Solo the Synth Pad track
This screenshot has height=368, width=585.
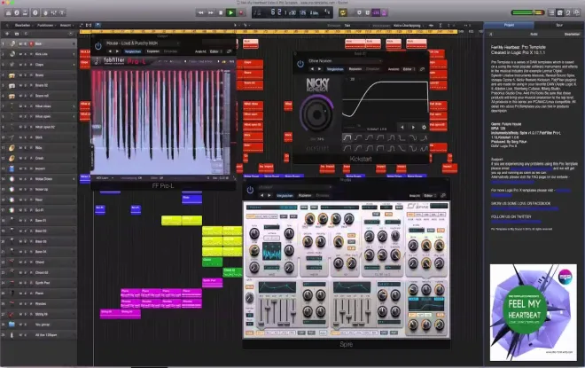[26, 283]
